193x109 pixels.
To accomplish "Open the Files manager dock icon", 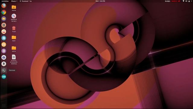I will click(4, 19).
